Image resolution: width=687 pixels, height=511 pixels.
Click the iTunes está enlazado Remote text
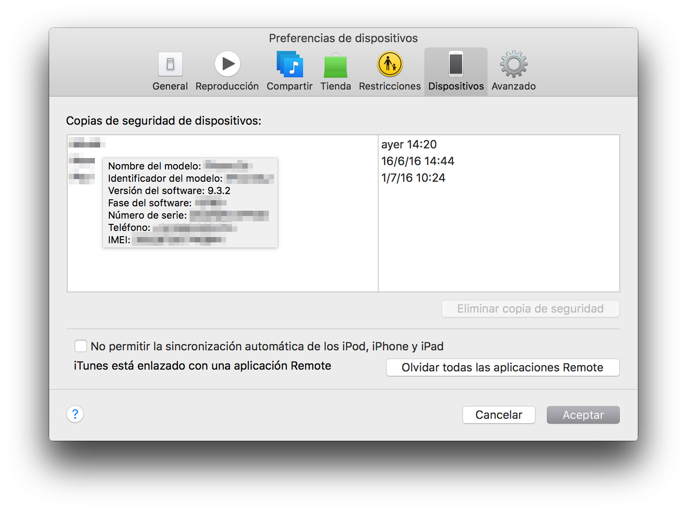click(202, 366)
